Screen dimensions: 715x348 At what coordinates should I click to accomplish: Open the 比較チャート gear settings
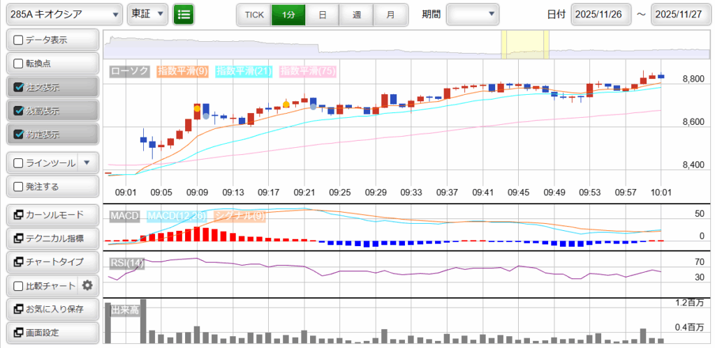click(x=87, y=285)
